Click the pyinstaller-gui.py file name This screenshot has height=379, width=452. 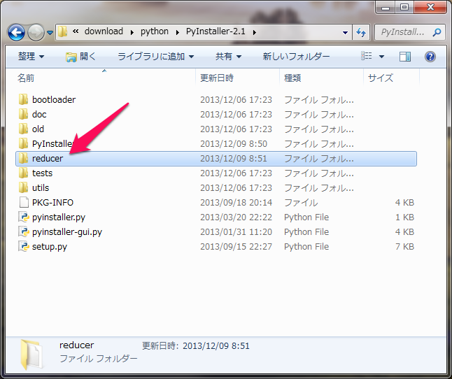click(x=67, y=232)
